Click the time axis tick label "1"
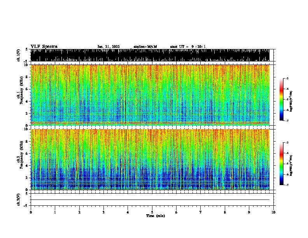 click(55, 212)
